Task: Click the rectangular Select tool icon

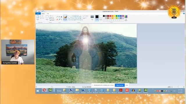Action: [47, 17]
